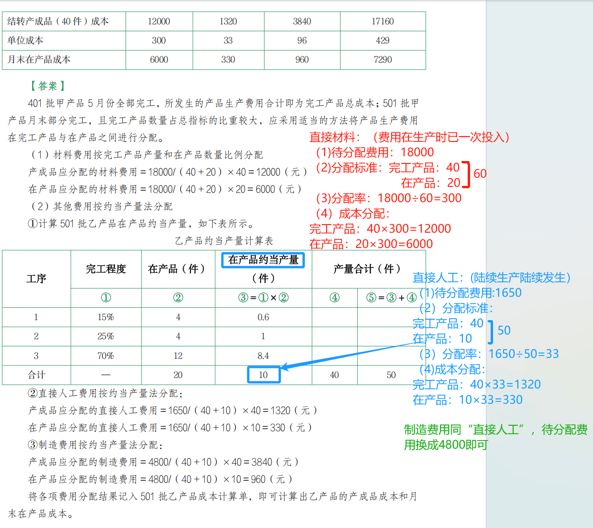Click the ⑤=③+④ formula cell

click(391, 298)
